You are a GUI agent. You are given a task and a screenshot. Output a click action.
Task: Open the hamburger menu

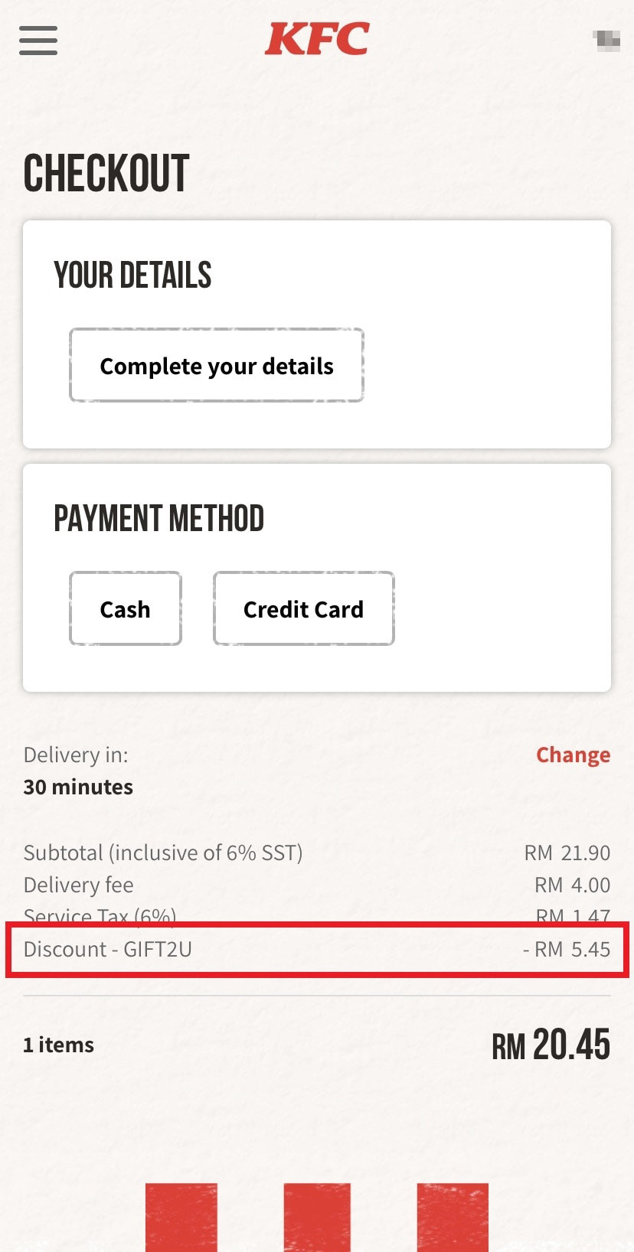pyautogui.click(x=38, y=40)
